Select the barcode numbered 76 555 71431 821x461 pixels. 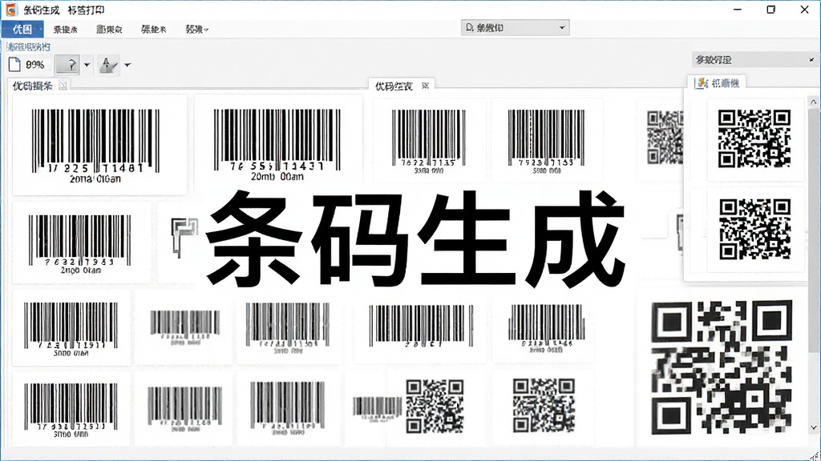tap(277, 145)
